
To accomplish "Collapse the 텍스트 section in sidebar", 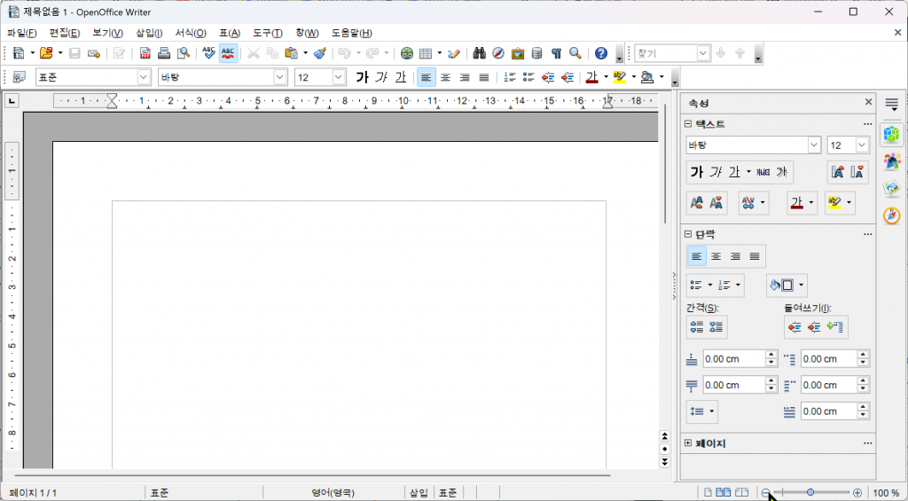I will (x=688, y=124).
